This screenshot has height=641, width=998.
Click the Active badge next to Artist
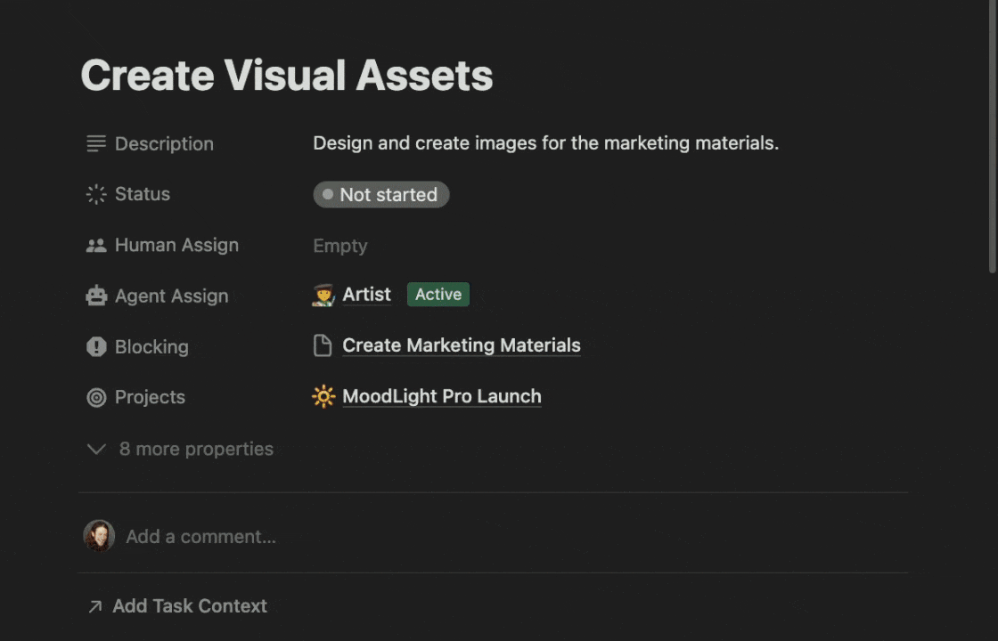click(438, 294)
